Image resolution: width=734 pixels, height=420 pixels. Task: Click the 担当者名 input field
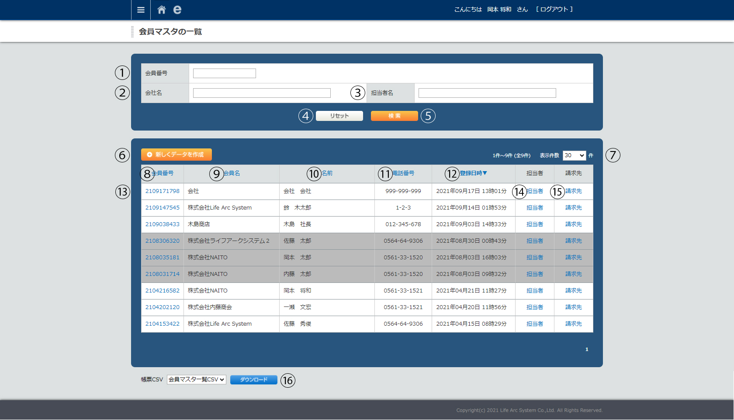click(x=487, y=93)
